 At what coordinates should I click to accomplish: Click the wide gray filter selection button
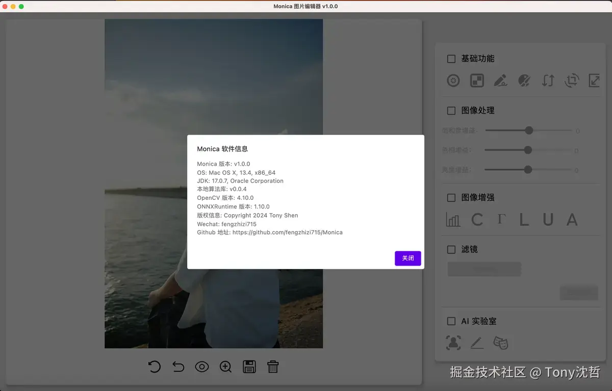point(484,269)
